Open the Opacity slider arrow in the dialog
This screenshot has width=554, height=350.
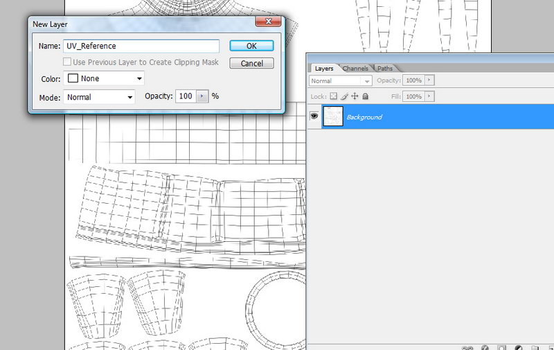[202, 96]
